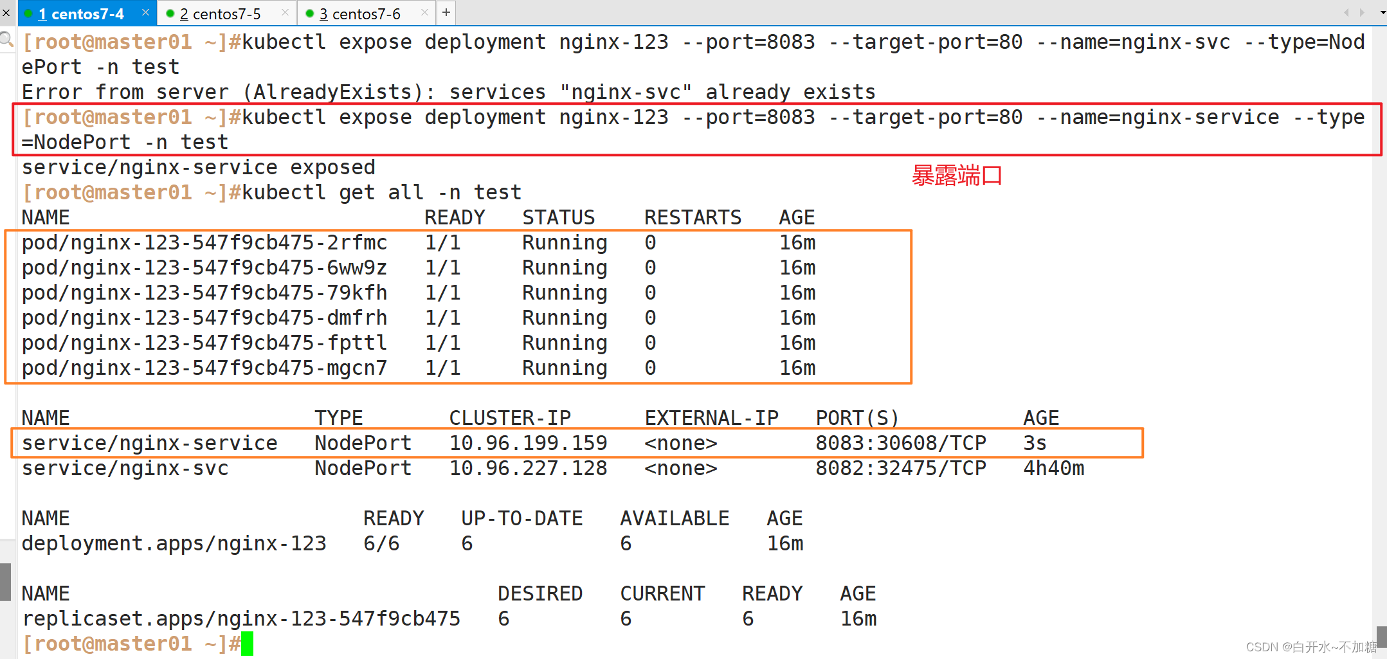Click the search magnifier icon at left

tap(6, 40)
